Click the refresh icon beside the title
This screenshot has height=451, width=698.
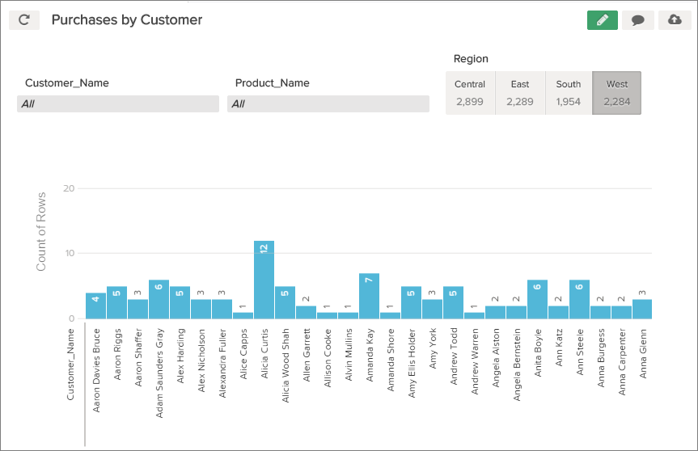24,20
